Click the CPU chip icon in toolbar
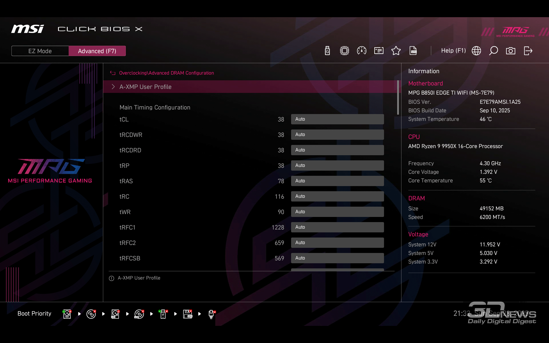549x343 pixels. click(x=345, y=51)
